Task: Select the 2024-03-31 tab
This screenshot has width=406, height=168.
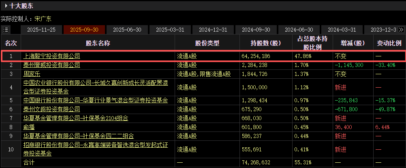Action: [342, 30]
